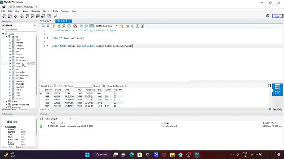Open the Query menu
284x159 pixels.
(x=25, y=11)
